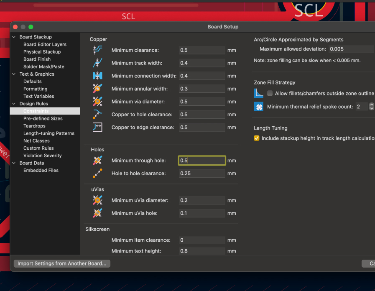375x291 pixels.
Task: Select Violation Severity in the sidebar
Action: pos(42,156)
